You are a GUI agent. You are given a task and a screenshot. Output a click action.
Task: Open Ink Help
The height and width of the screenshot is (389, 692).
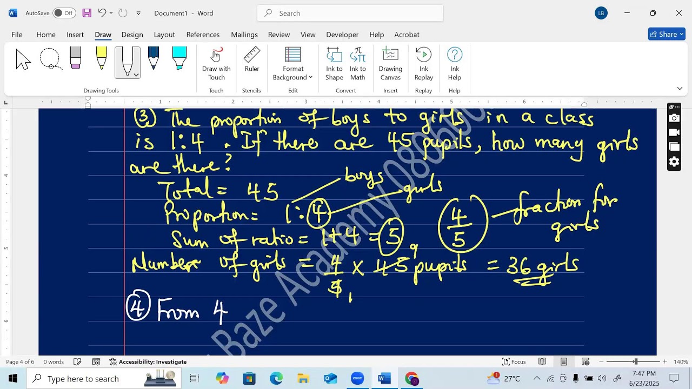pos(455,64)
